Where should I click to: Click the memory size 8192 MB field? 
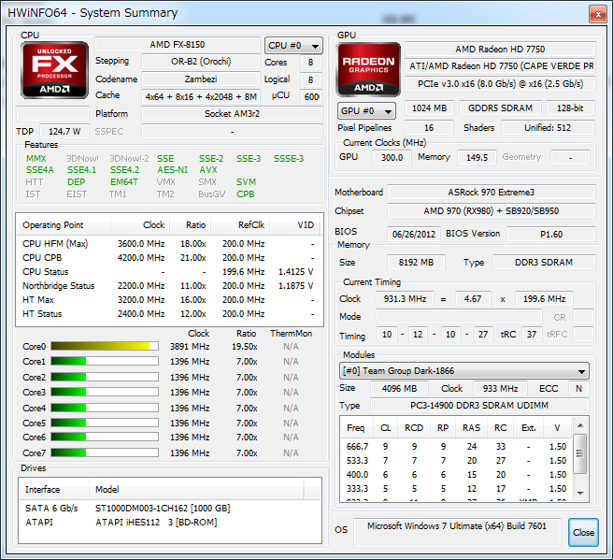coord(416,262)
